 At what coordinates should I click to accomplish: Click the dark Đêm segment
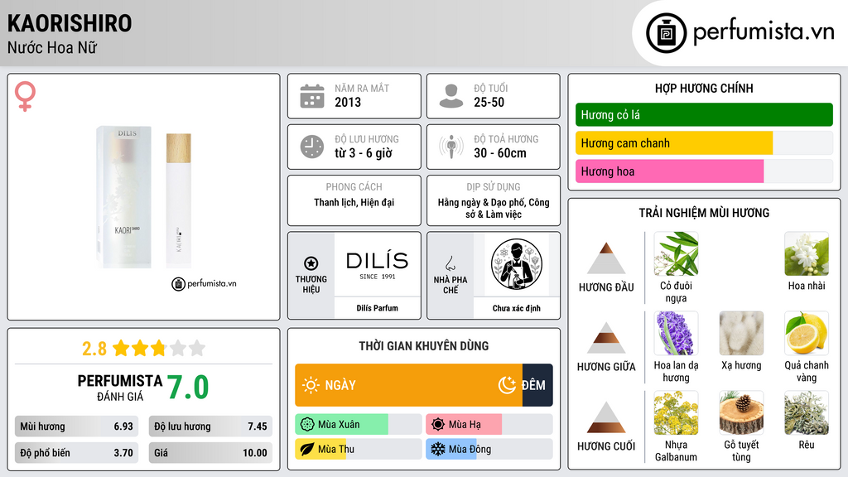[537, 385]
